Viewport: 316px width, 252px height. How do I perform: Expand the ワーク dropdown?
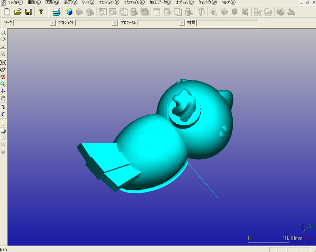(x=53, y=23)
